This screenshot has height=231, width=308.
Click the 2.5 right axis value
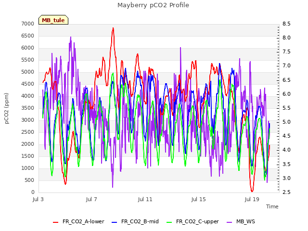pyautogui.click(x=286, y=192)
